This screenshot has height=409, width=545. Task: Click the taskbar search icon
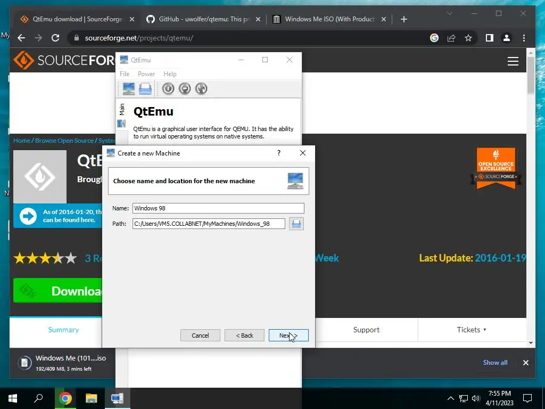pos(38,398)
